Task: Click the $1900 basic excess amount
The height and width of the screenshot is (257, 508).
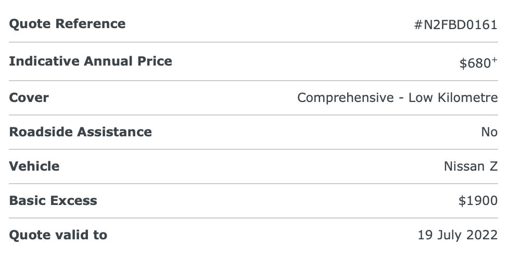Action: coord(478,201)
